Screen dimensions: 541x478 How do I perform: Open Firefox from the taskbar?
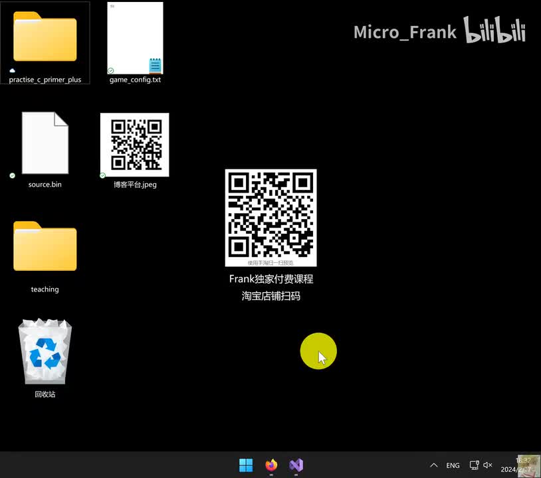(x=271, y=465)
